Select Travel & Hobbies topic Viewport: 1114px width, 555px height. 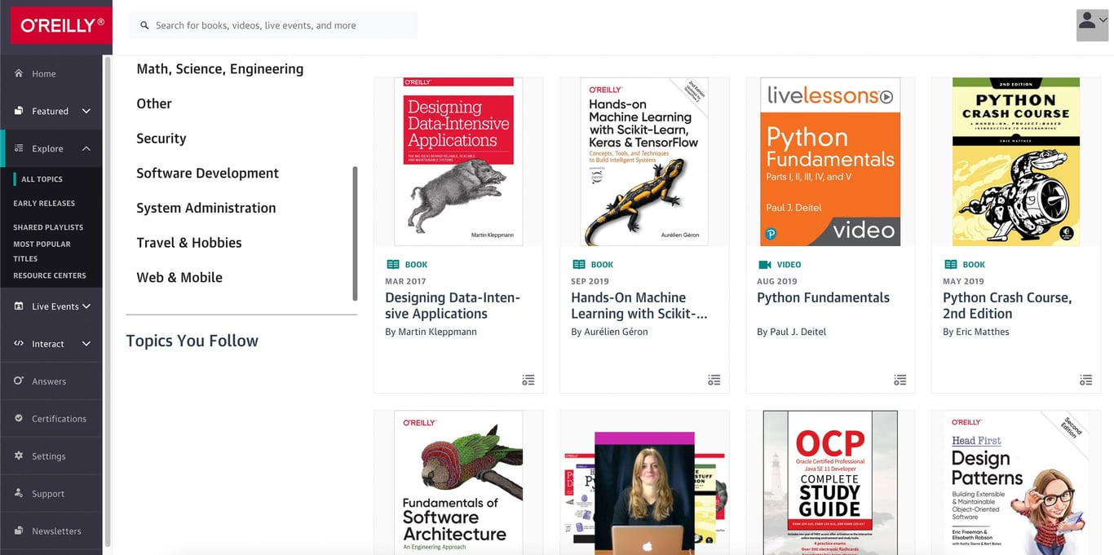[189, 243]
